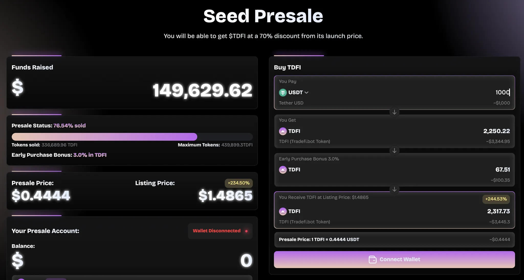Click the wallet icon on Connect Wallet

point(373,260)
